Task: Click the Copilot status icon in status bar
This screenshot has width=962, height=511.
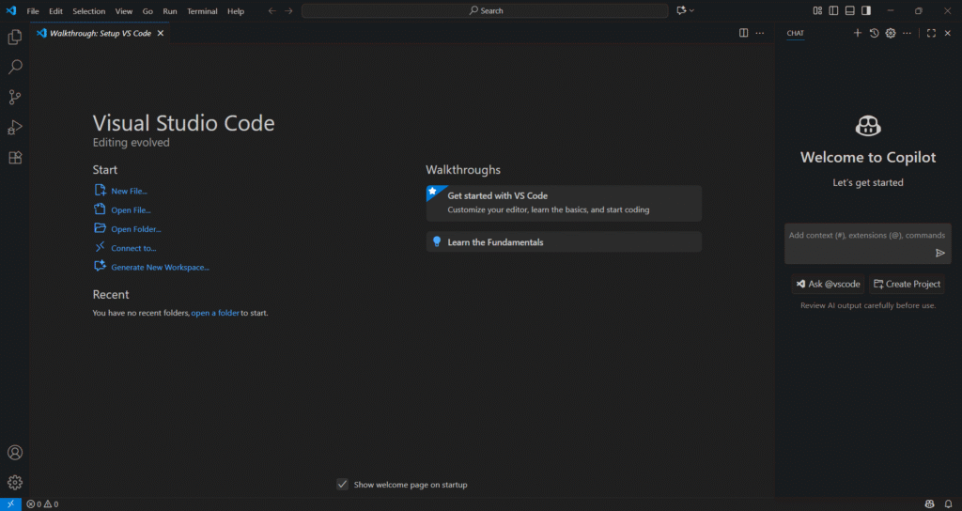Action: coord(929,504)
